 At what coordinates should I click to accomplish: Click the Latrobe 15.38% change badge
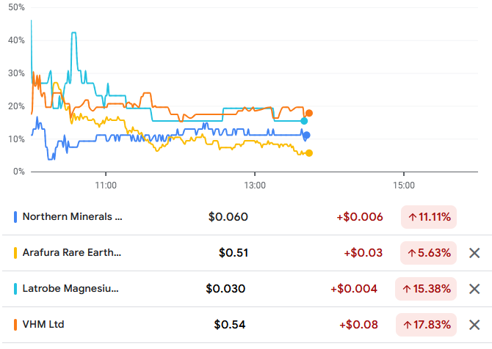click(x=426, y=289)
